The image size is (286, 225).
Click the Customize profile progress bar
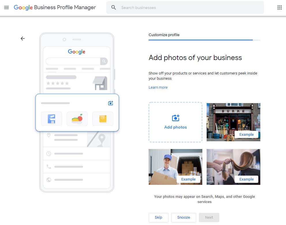click(204, 40)
